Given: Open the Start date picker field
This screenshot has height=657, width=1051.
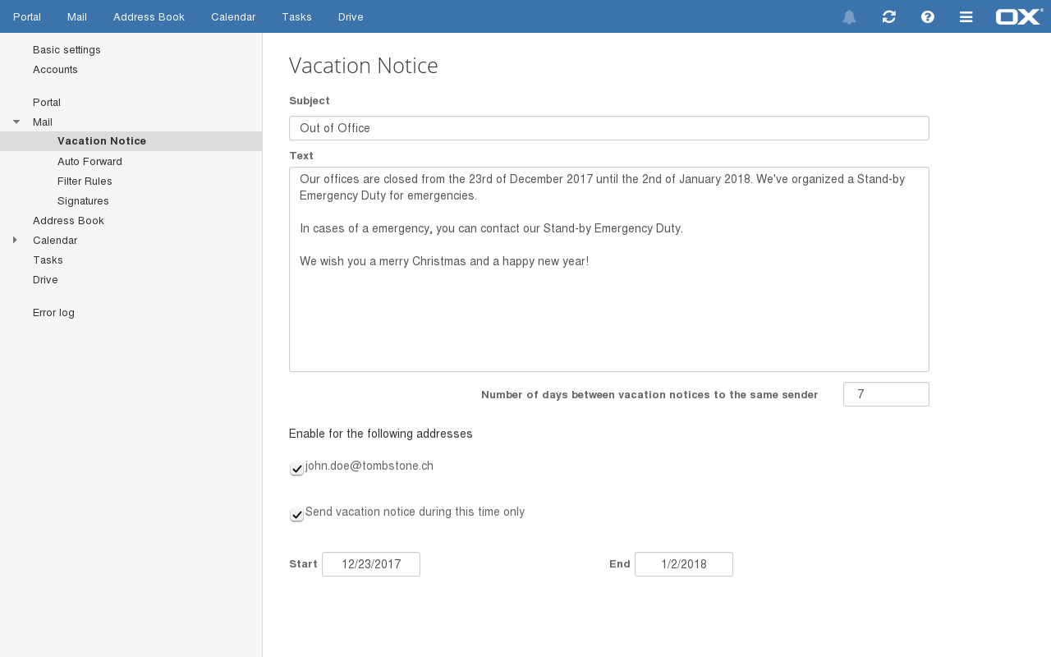Looking at the screenshot, I should [x=371, y=564].
